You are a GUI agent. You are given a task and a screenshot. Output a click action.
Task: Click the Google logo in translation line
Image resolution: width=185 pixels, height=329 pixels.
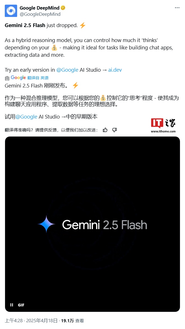[18, 78]
